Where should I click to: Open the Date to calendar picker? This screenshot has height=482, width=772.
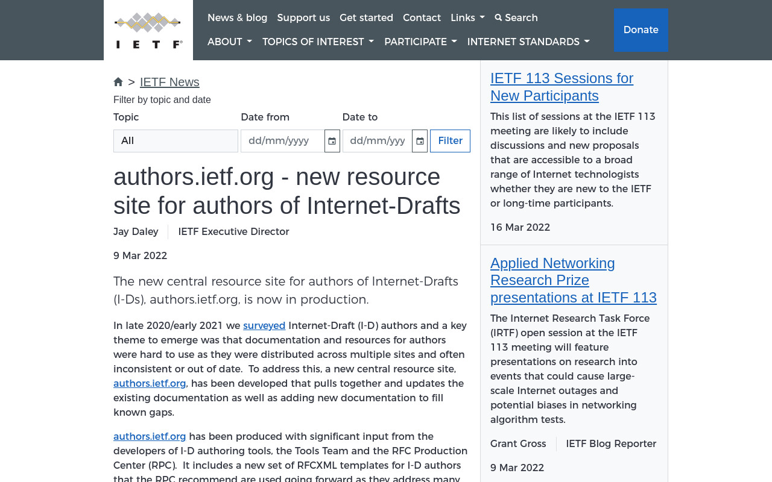420,141
